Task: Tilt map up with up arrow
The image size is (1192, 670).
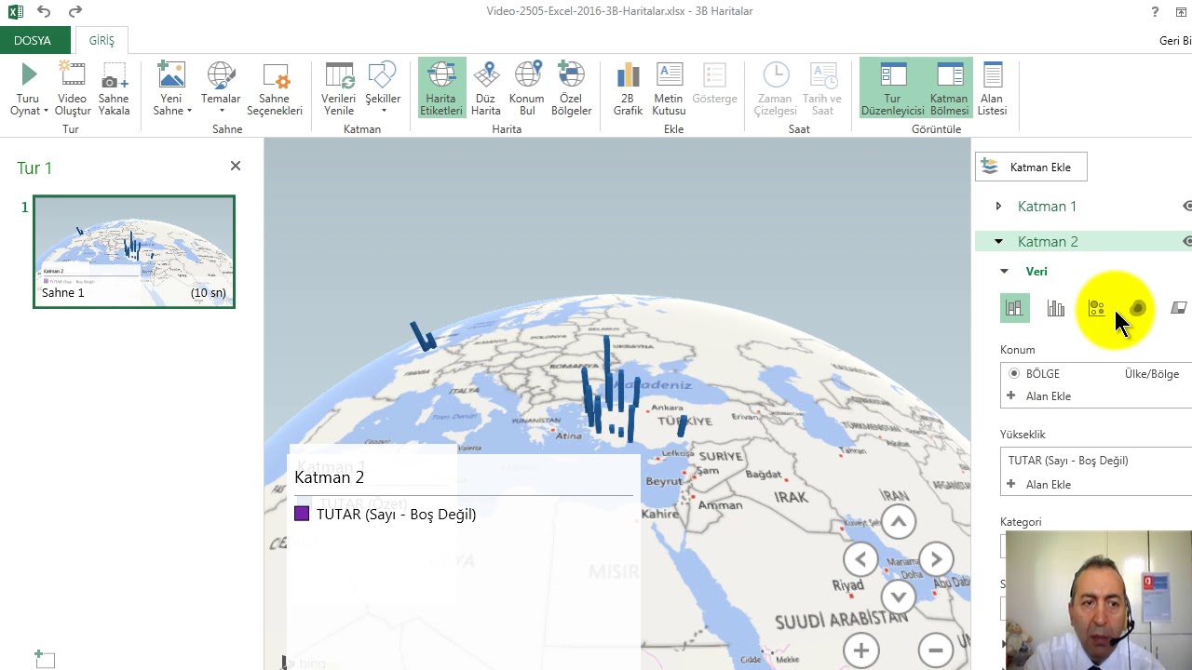Action: point(898,522)
